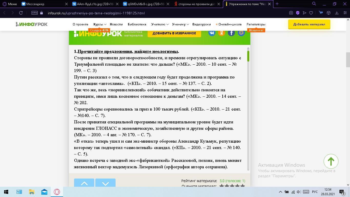Click the Добавить материал button
Screen dimensions: 350x197
pyautogui.click(x=309, y=24)
